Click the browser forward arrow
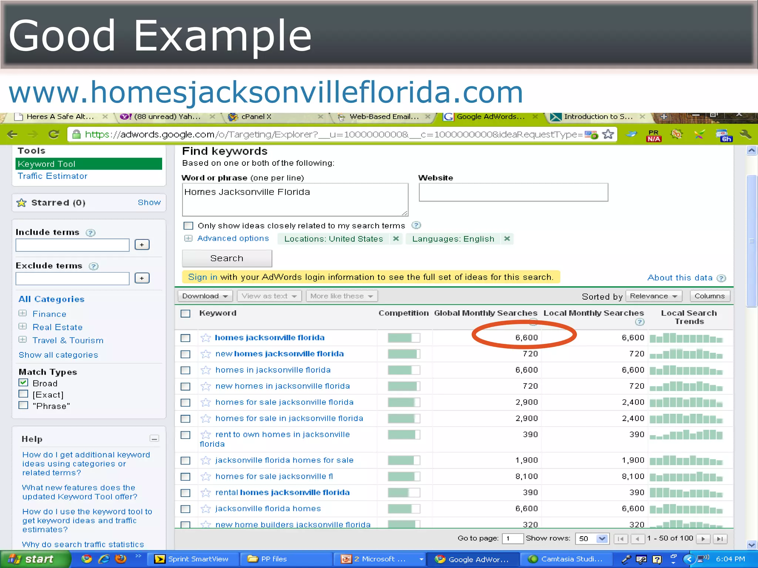This screenshot has height=568, width=758. pyautogui.click(x=33, y=134)
